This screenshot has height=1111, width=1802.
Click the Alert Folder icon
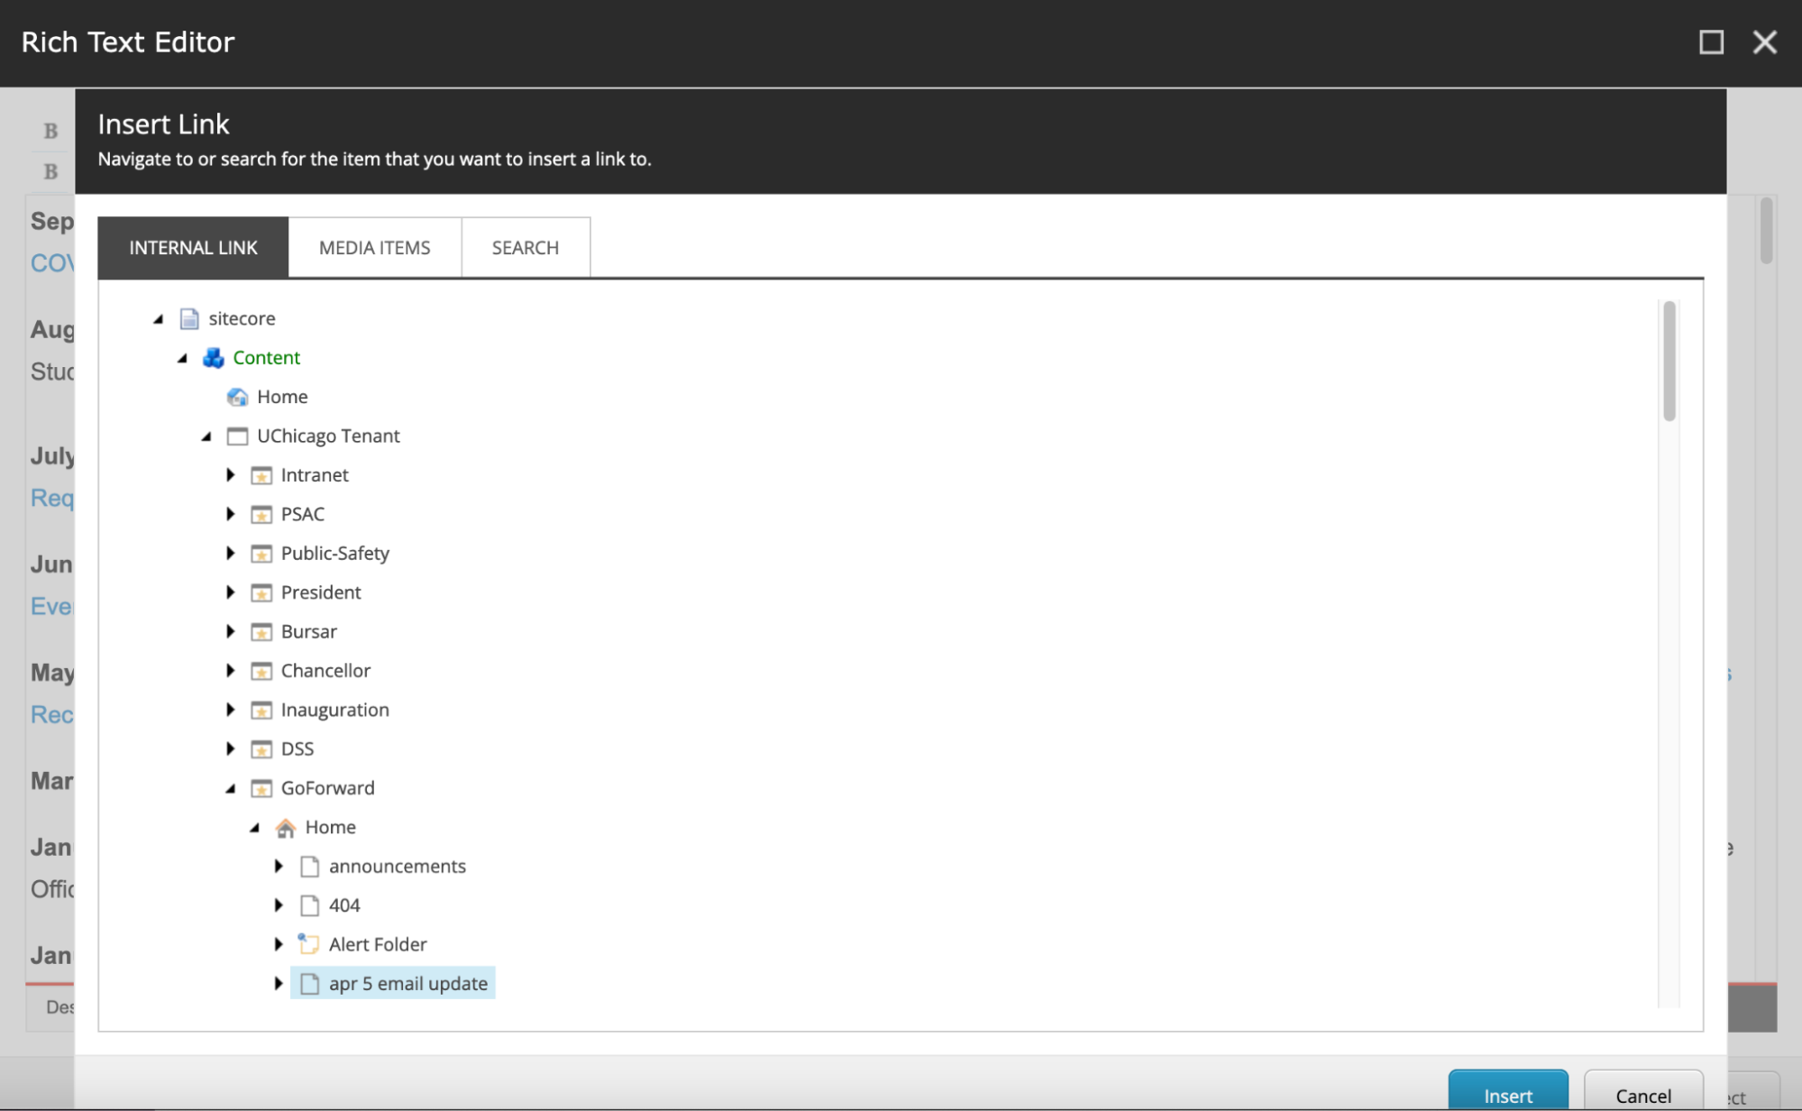[309, 944]
